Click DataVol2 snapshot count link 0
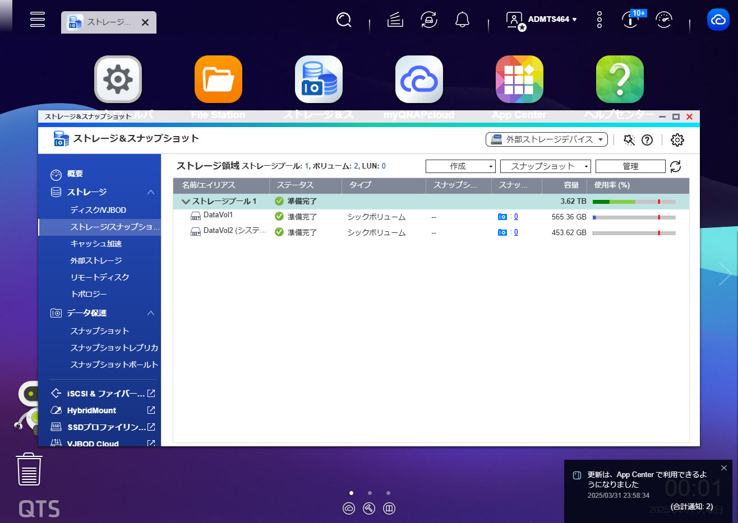 pos(516,232)
